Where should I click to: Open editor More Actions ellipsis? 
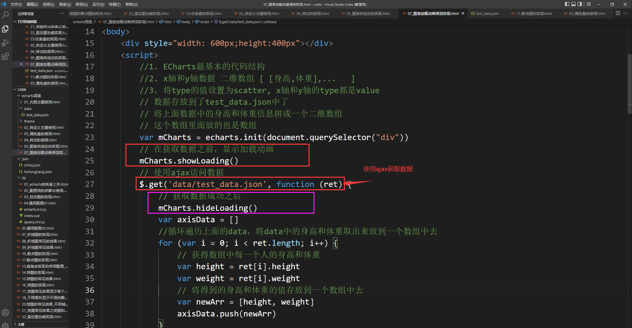(x=625, y=13)
